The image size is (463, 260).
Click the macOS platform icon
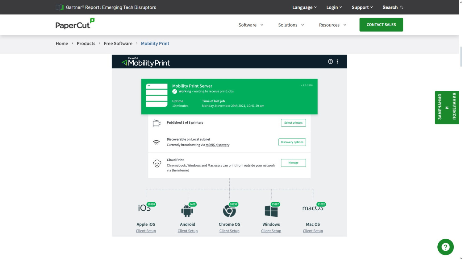[313, 208]
